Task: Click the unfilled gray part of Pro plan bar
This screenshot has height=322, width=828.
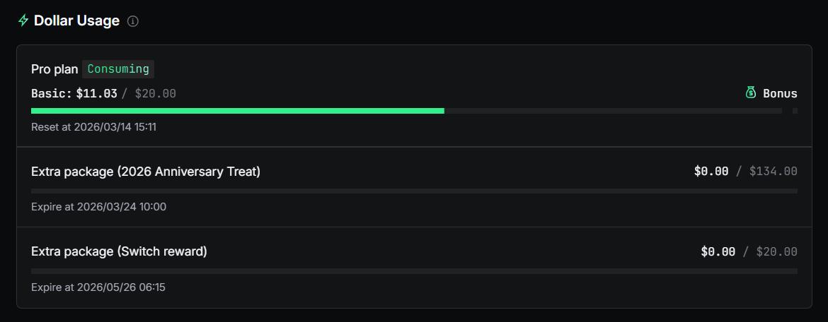Action: point(612,111)
